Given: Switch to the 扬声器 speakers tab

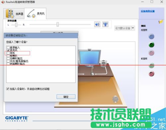Looking at the screenshot, I should (x=14, y=14).
